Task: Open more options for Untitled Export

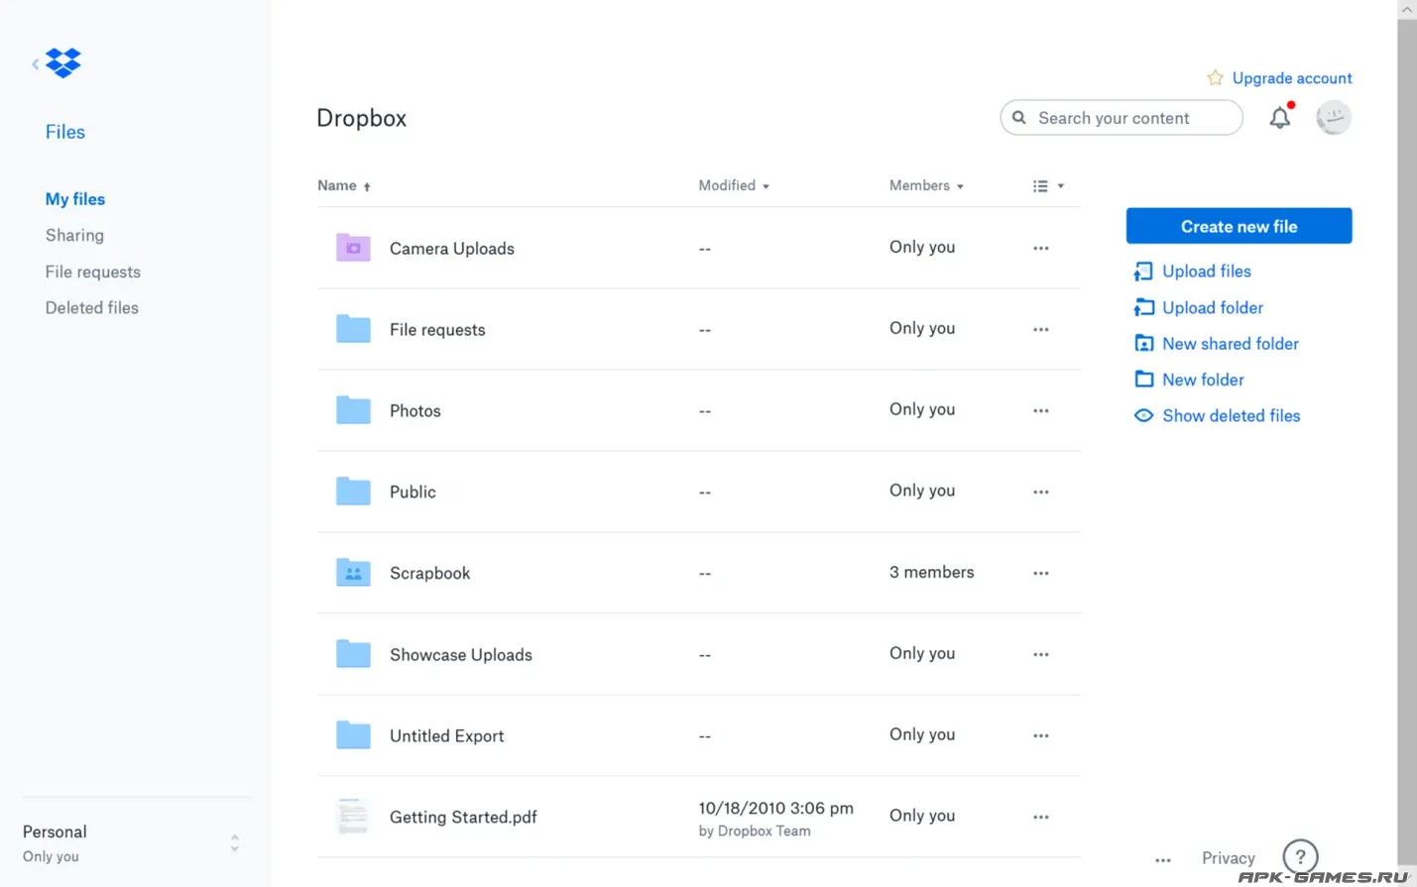Action: tap(1040, 735)
